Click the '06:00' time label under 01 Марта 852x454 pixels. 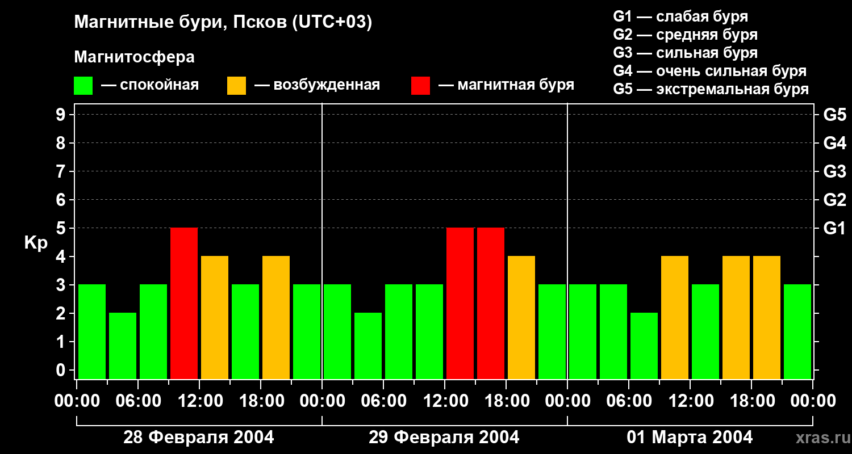click(629, 401)
